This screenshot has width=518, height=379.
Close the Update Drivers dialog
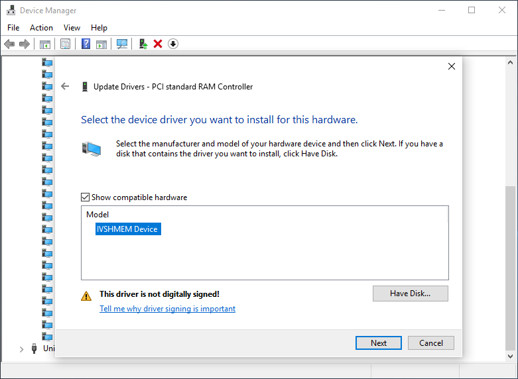452,66
